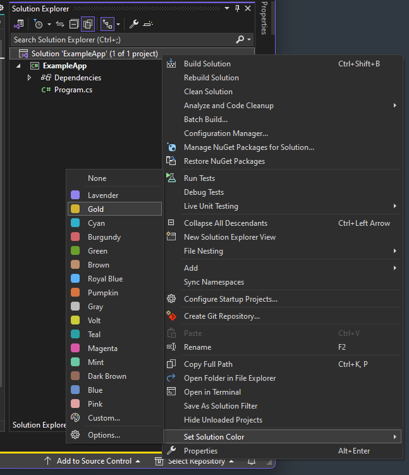Click the notifications bell icon in status bar
This screenshot has width=409, height=475.
(x=252, y=461)
